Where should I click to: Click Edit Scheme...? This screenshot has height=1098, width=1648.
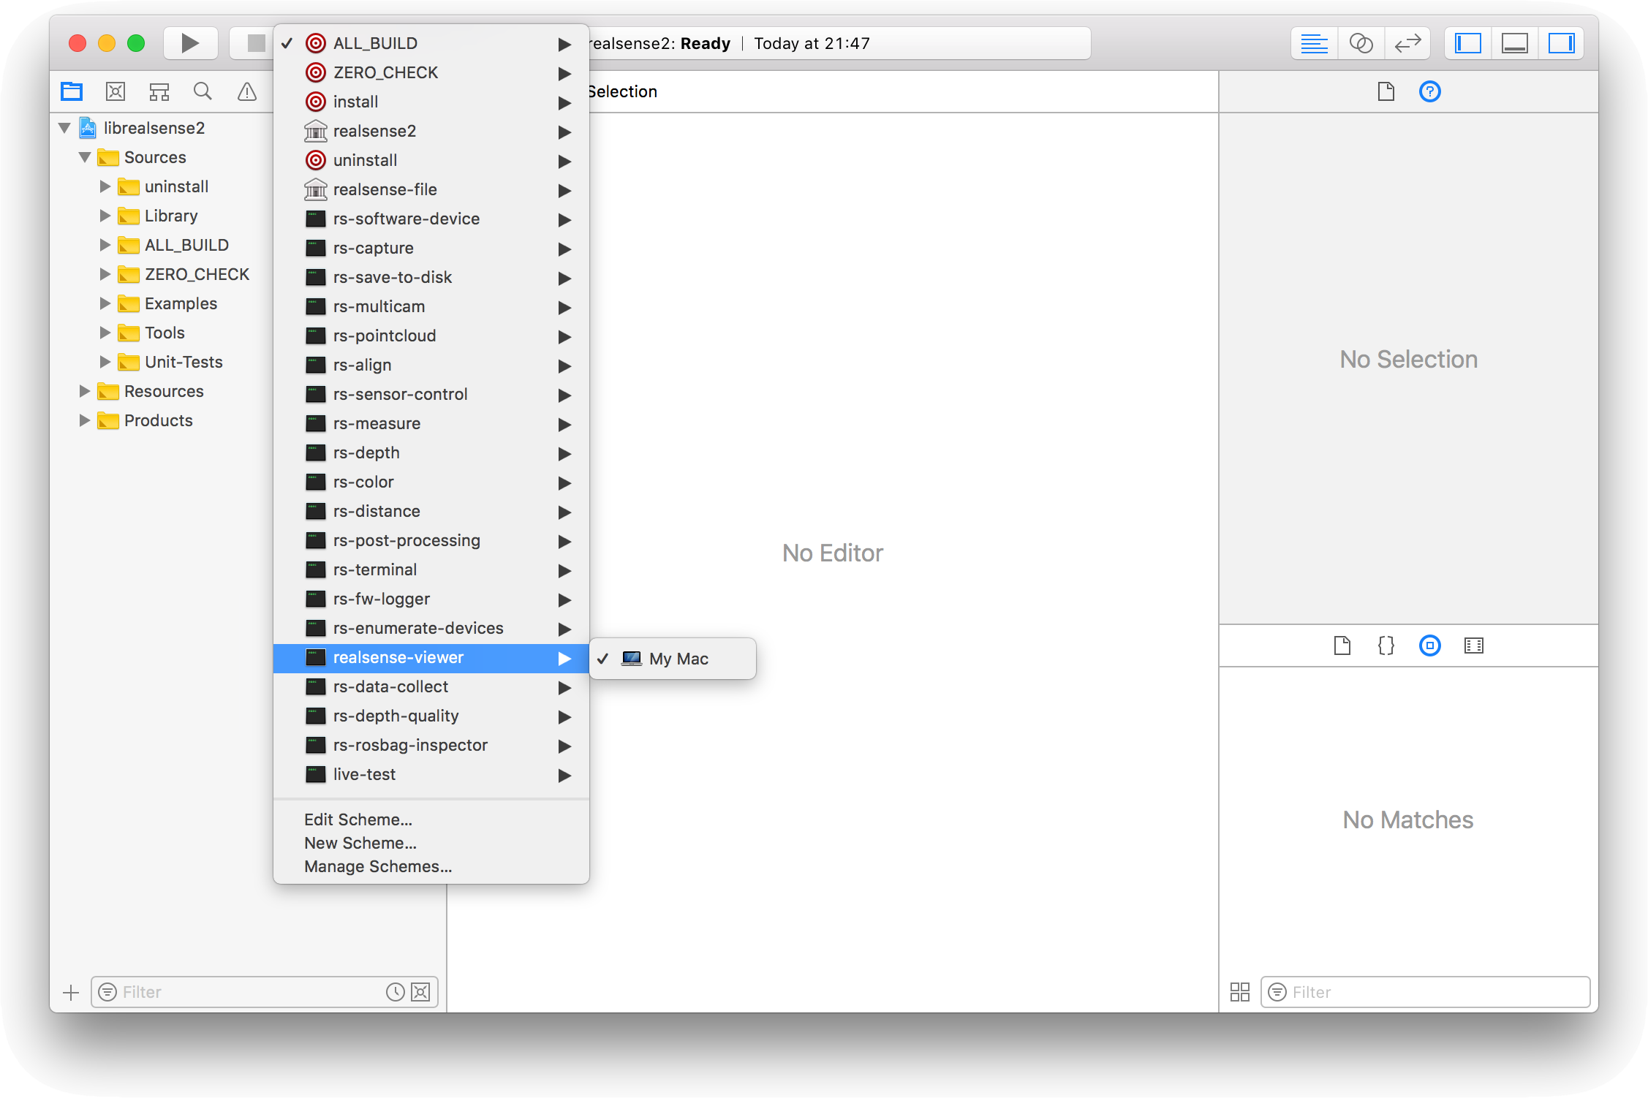click(x=358, y=819)
